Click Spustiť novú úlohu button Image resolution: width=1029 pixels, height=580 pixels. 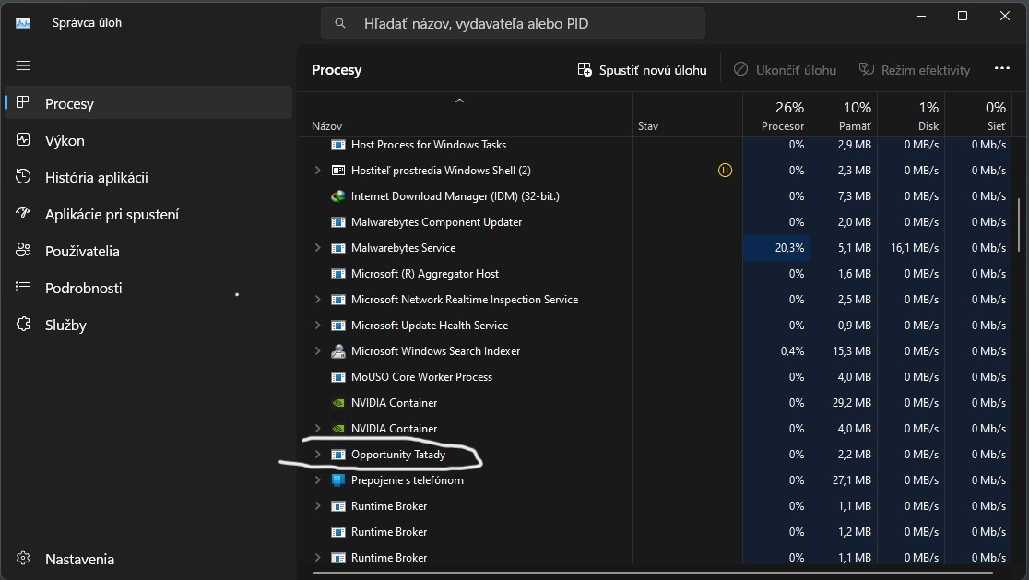(642, 69)
